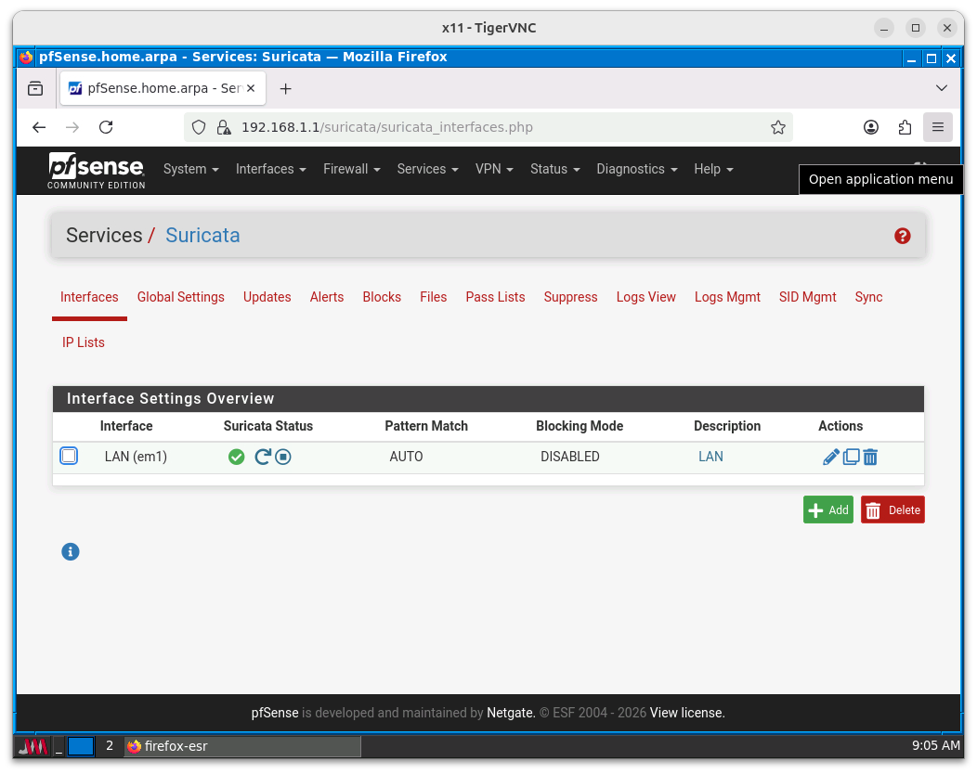Screen dimensions: 977x774
Task: Open a new browser tab
Action: (x=285, y=89)
